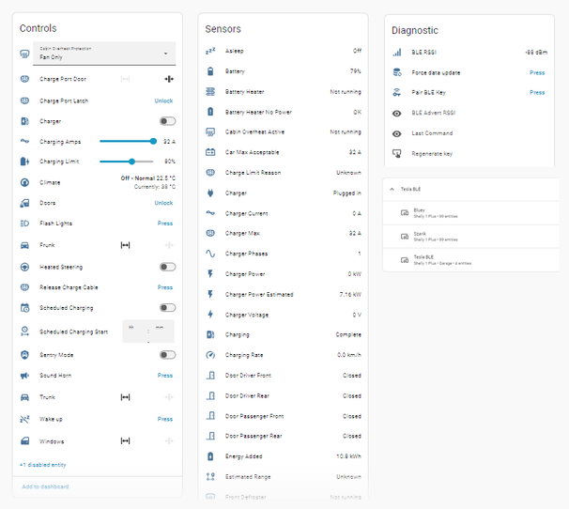Click the Sentry Mode icon
The image size is (569, 509).
[x=24, y=355]
